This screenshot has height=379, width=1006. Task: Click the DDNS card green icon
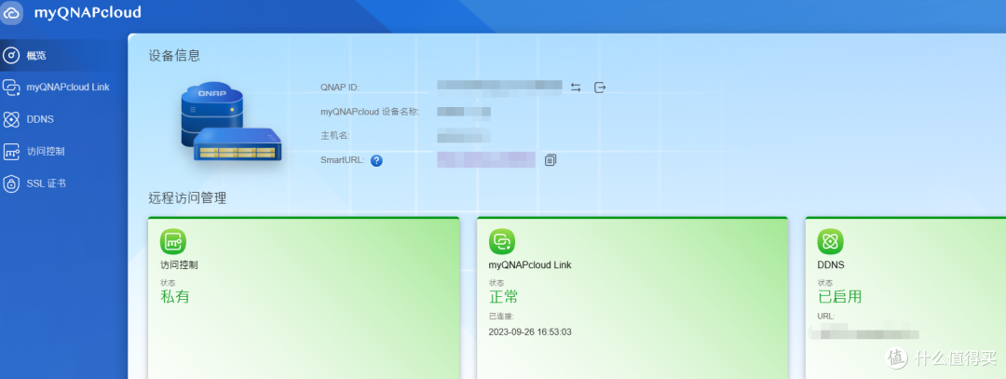[x=830, y=242]
